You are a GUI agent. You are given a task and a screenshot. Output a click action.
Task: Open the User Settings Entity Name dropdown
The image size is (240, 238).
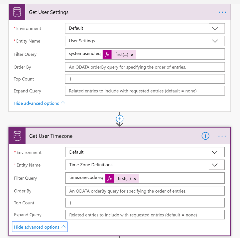[215, 41]
